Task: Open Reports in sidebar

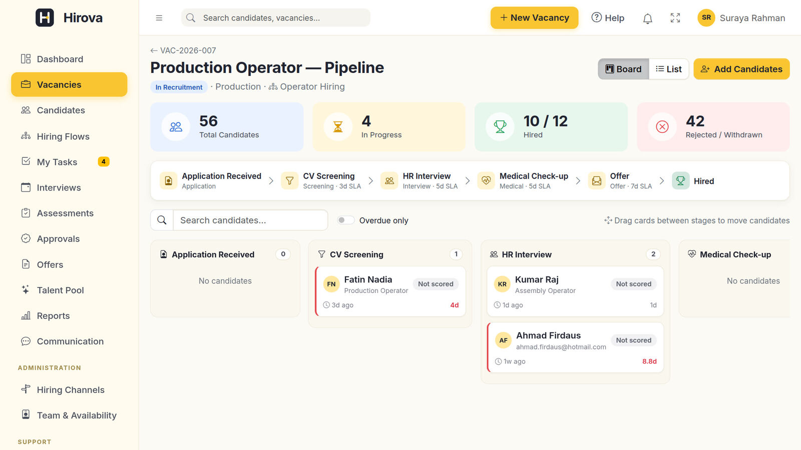Action: (x=69, y=315)
